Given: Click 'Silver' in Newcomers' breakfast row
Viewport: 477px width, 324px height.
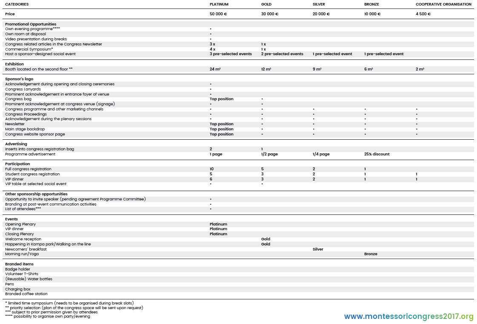Looking at the screenshot, I should (x=318, y=249).
